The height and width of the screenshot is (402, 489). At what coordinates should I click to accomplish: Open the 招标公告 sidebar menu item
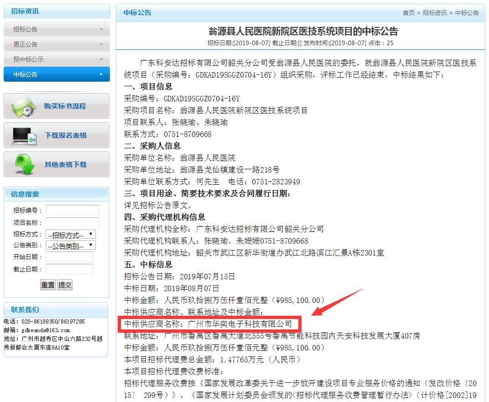[26, 29]
